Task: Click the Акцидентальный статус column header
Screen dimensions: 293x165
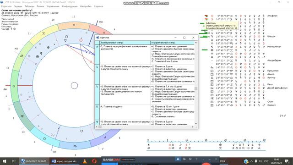Action: pyautogui.click(x=173, y=43)
